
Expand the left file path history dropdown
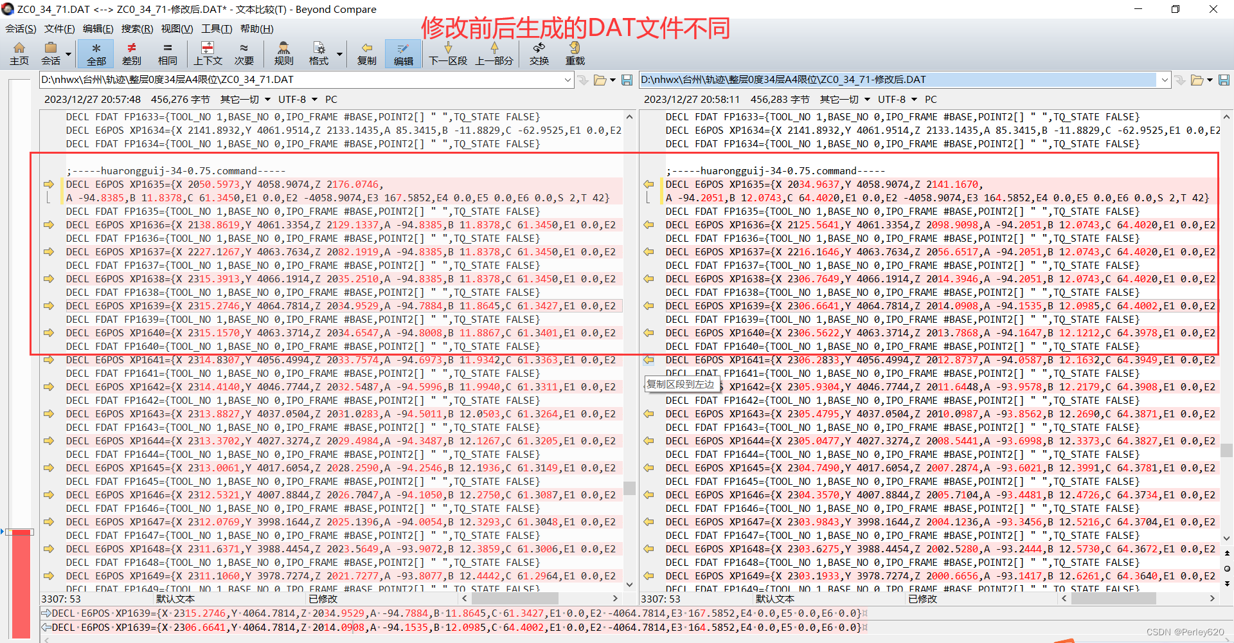coord(568,80)
